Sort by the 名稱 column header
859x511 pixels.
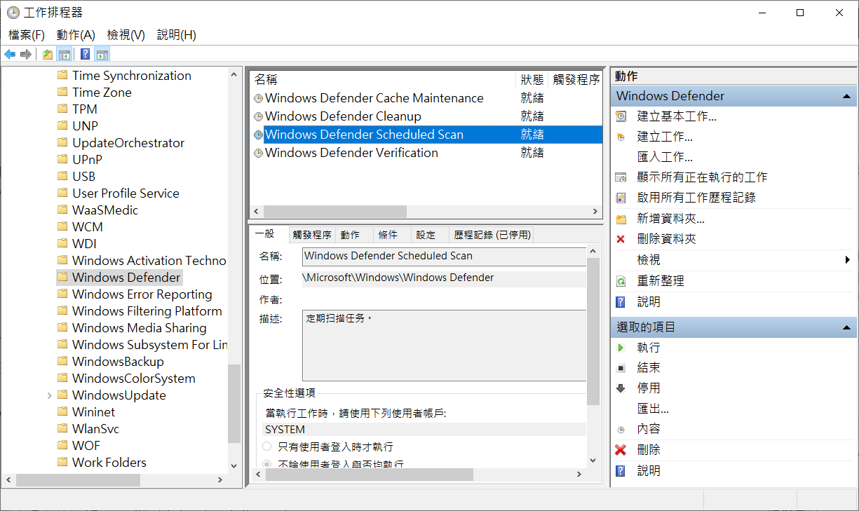[383, 80]
